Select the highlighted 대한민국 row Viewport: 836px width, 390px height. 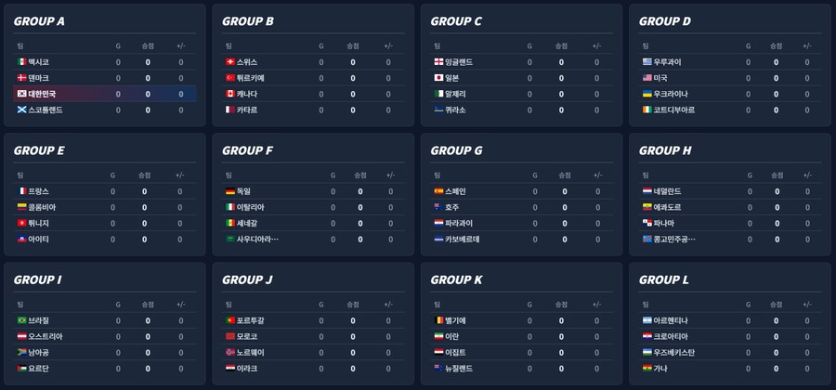[x=104, y=94]
